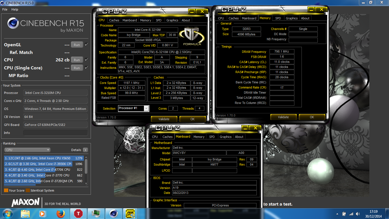The image size is (389, 219).
Task: Click the CAS# Latency 11.0 clocks value
Action: (282, 62)
